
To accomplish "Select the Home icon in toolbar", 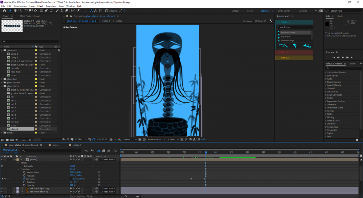I will (4, 11).
